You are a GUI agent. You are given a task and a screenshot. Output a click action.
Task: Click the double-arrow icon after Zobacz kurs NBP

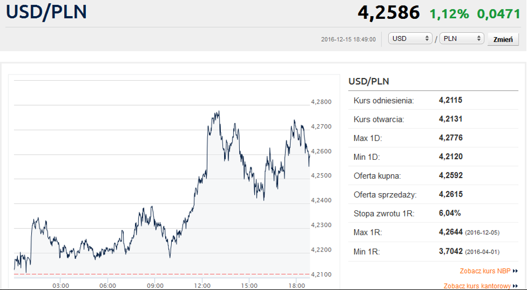click(515, 271)
